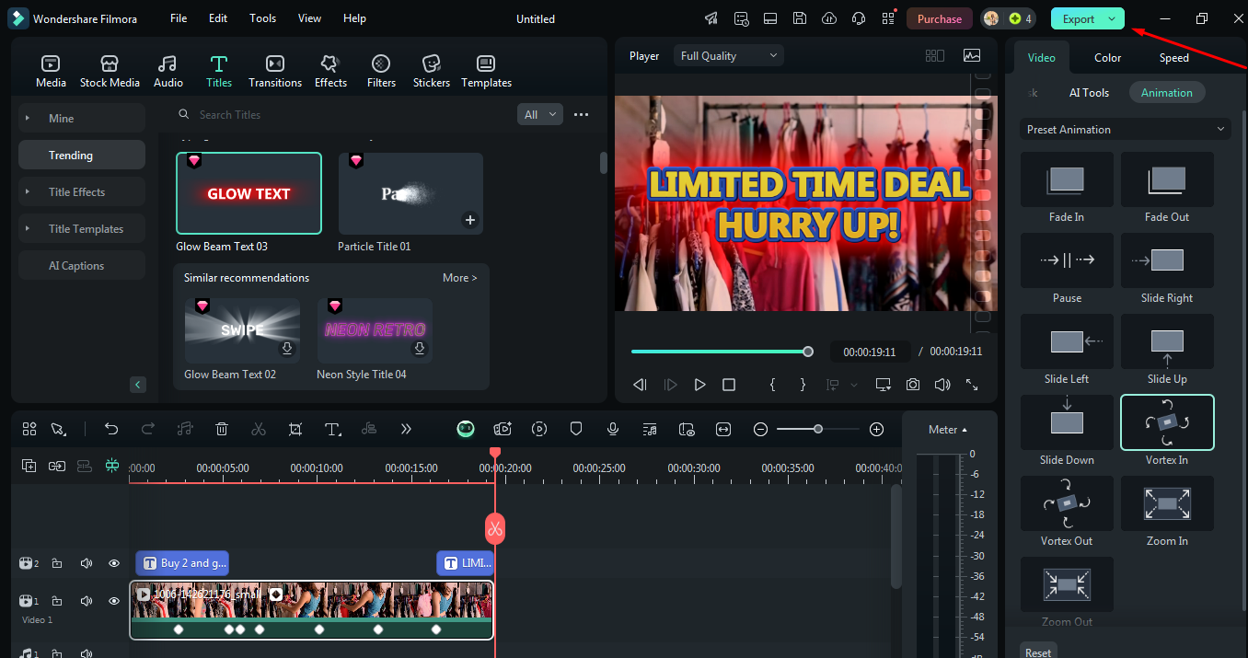This screenshot has height=658, width=1248.
Task: Select the Buy 2 and g... title clip
Action: pos(182,563)
